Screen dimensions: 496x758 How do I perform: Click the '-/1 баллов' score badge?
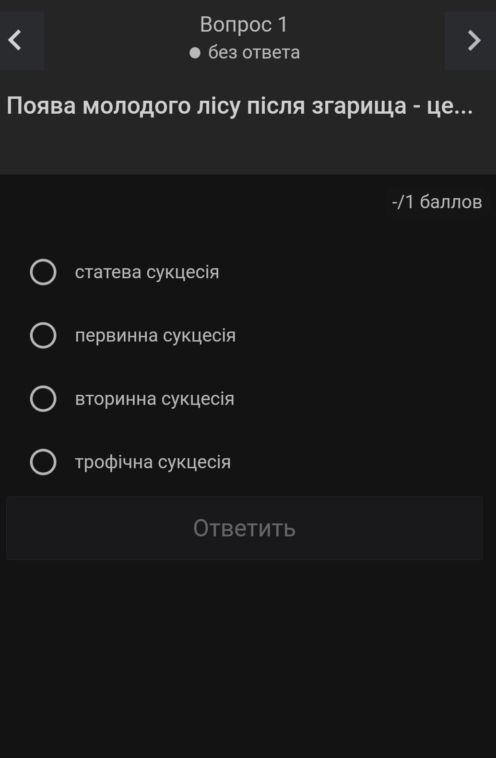click(x=437, y=202)
